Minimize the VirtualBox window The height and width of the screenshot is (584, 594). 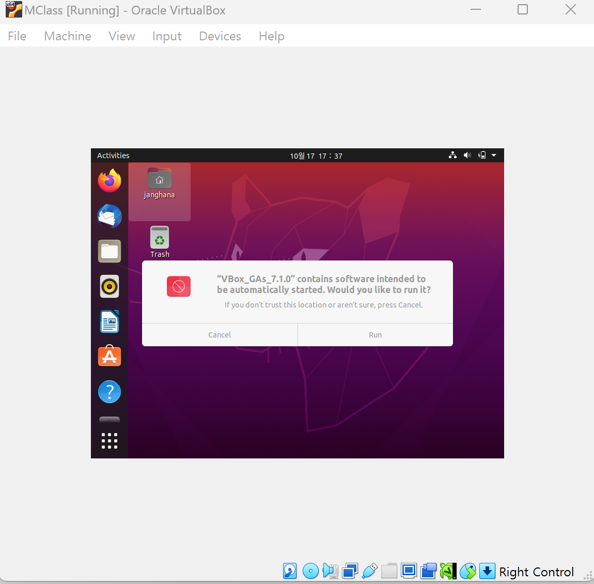pyautogui.click(x=475, y=9)
